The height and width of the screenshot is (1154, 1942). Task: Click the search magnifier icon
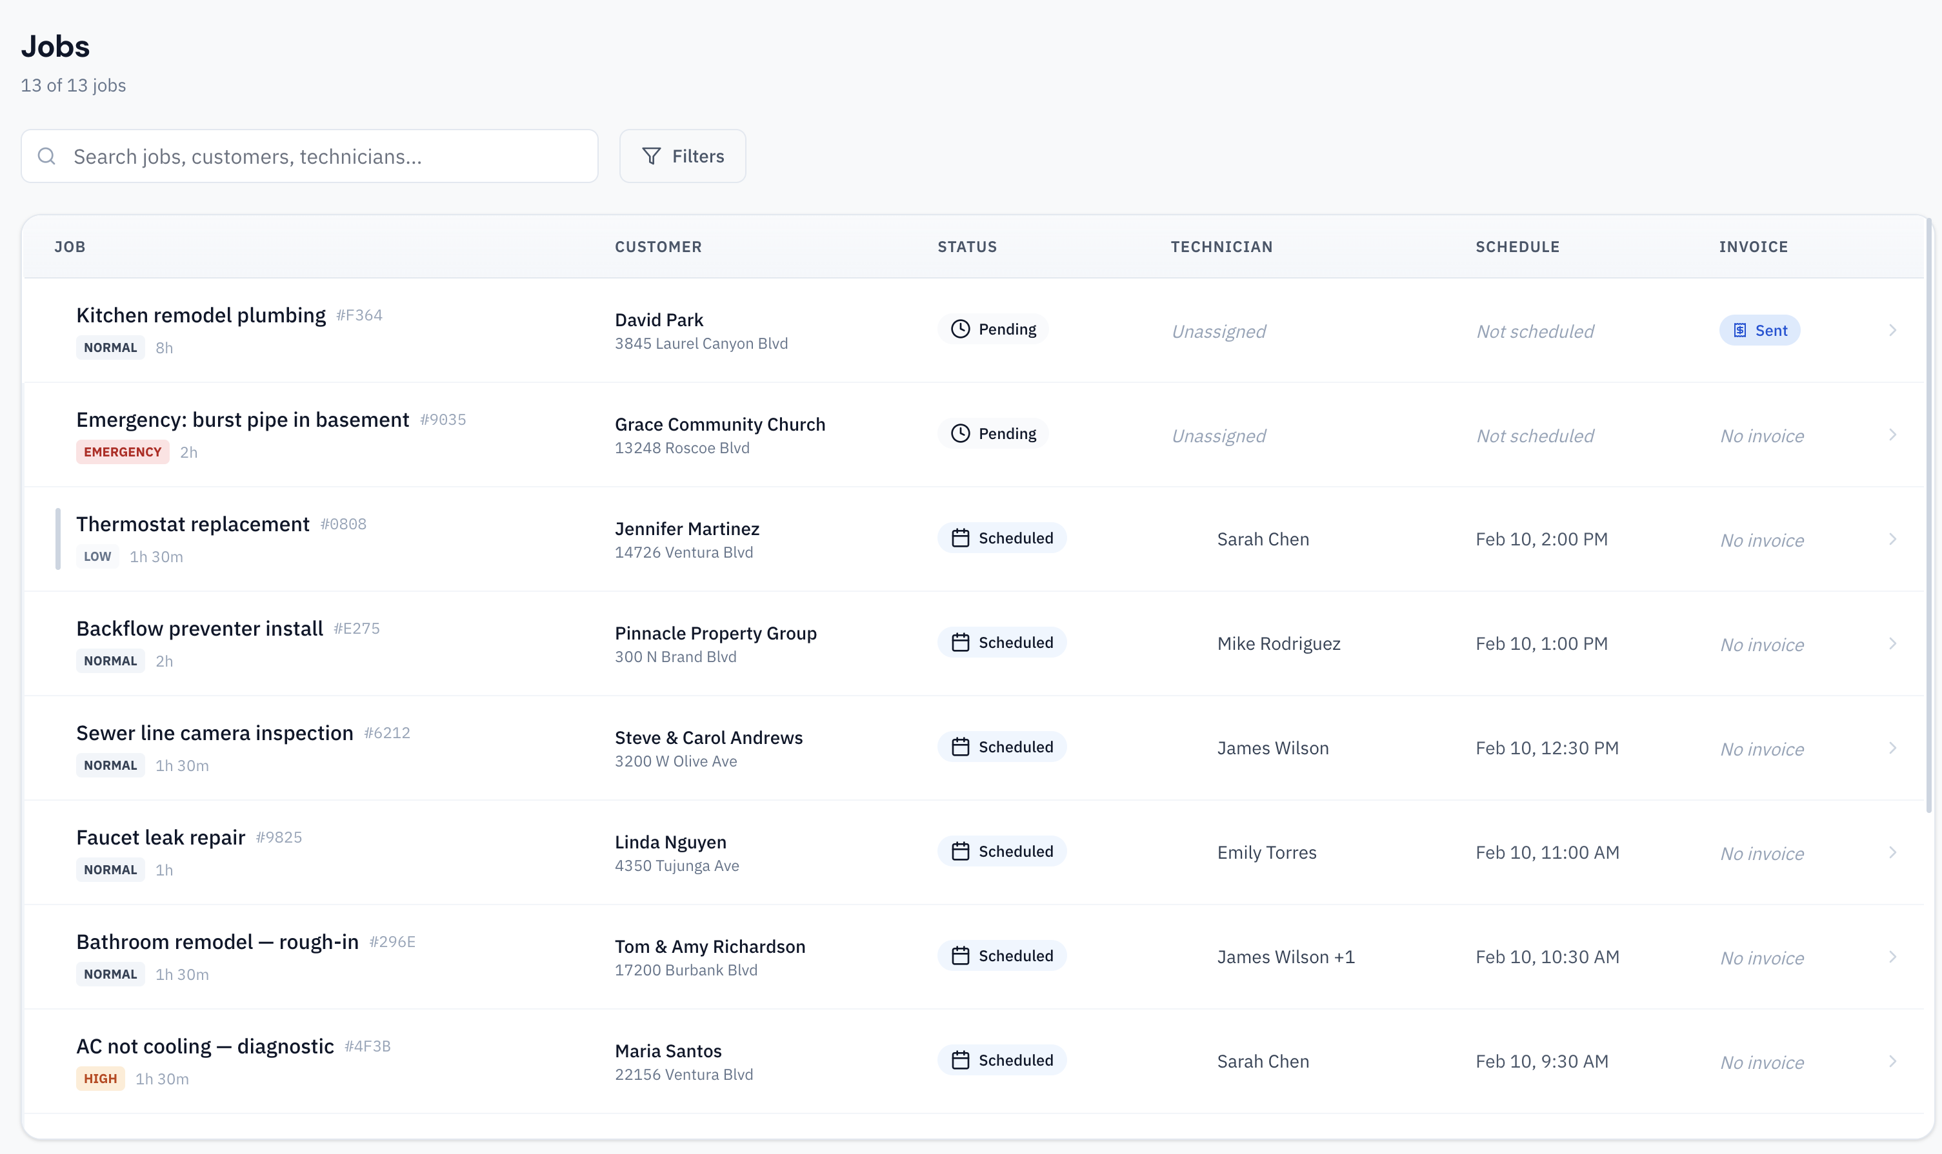click(x=46, y=155)
